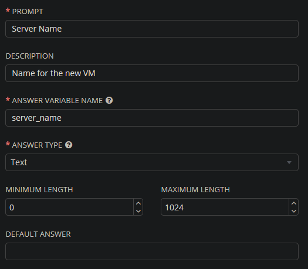Viewport: 308px width, 269px height.
Task: Decrement Maximum Length with down arrow
Action: coord(294,211)
